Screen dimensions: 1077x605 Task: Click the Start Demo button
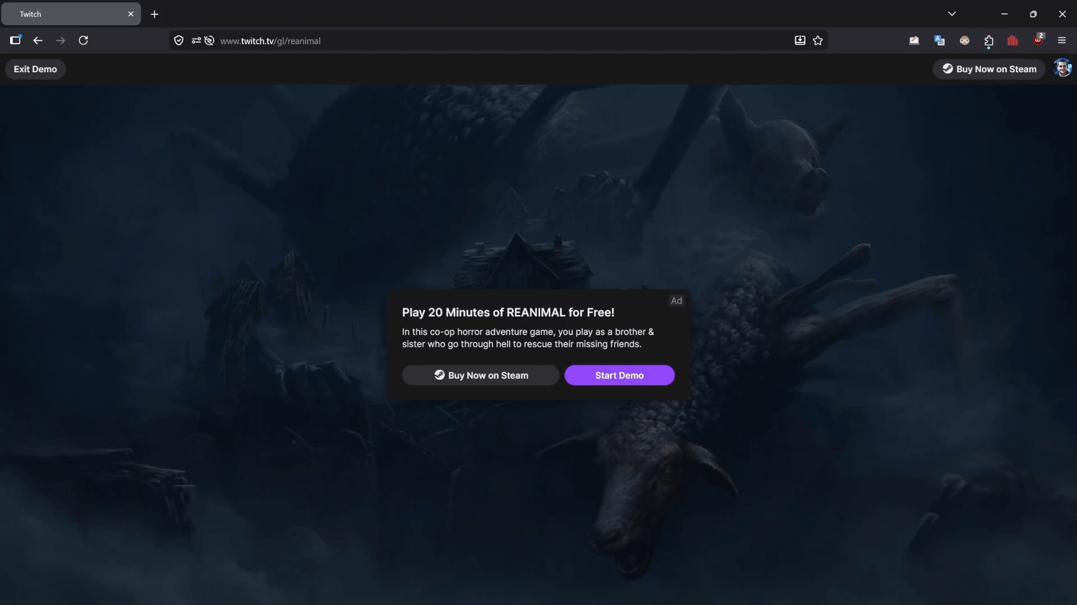(619, 375)
